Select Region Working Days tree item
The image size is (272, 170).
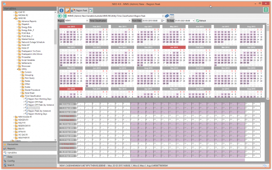[38, 114]
